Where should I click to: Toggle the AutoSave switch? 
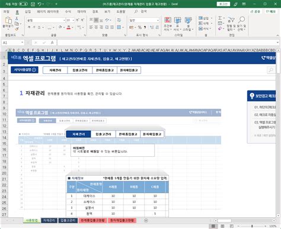coord(23,4)
